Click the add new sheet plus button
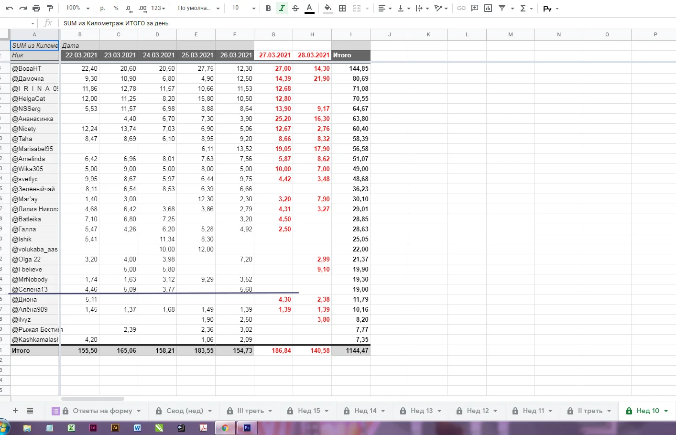Viewport: 676px width, 435px height. pyautogui.click(x=15, y=411)
